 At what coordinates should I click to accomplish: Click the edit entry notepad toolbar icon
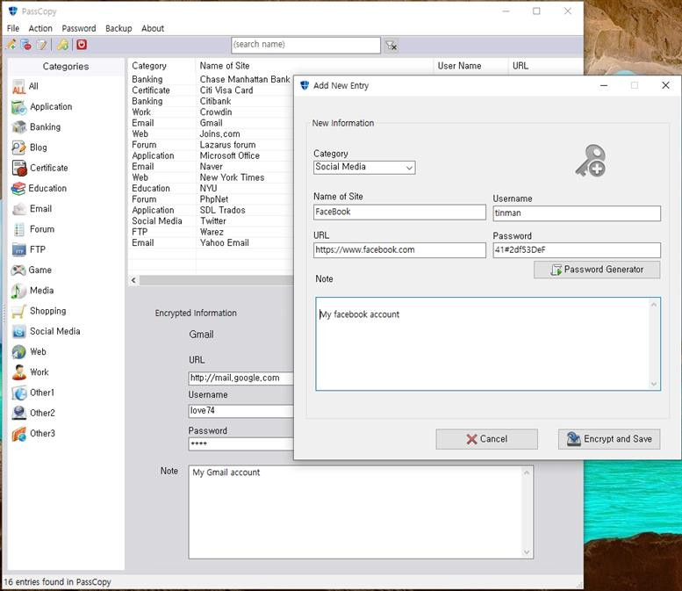[40, 45]
